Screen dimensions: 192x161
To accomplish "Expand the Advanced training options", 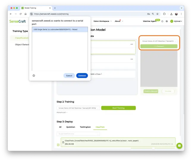I will (x=62, y=112).
